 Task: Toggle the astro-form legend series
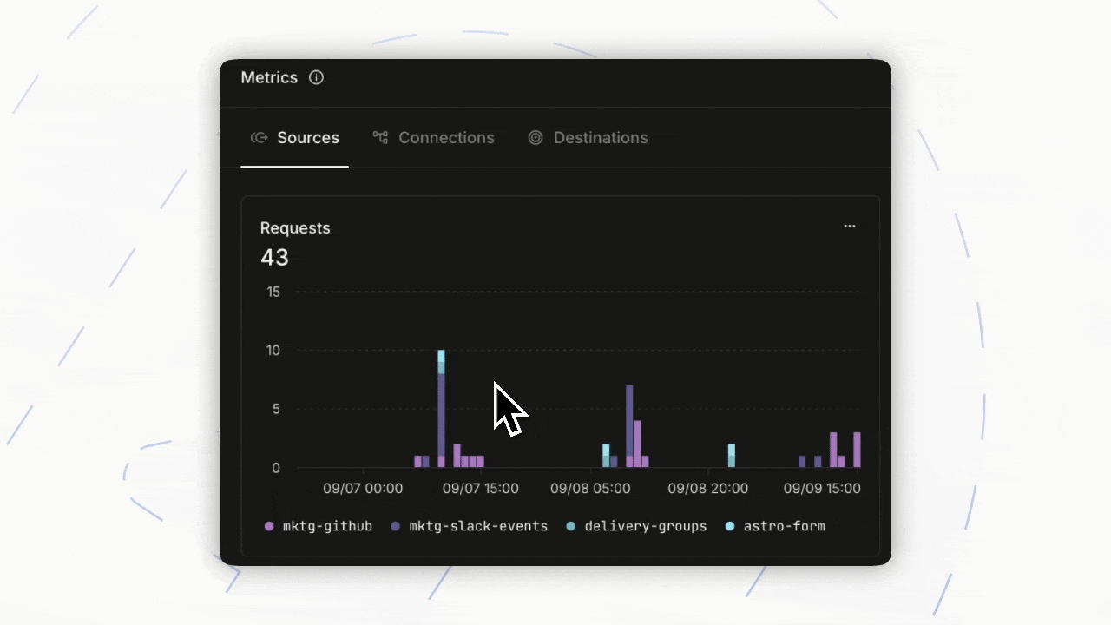[x=775, y=526]
